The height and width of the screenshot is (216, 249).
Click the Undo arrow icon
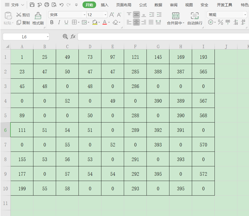(61, 5)
